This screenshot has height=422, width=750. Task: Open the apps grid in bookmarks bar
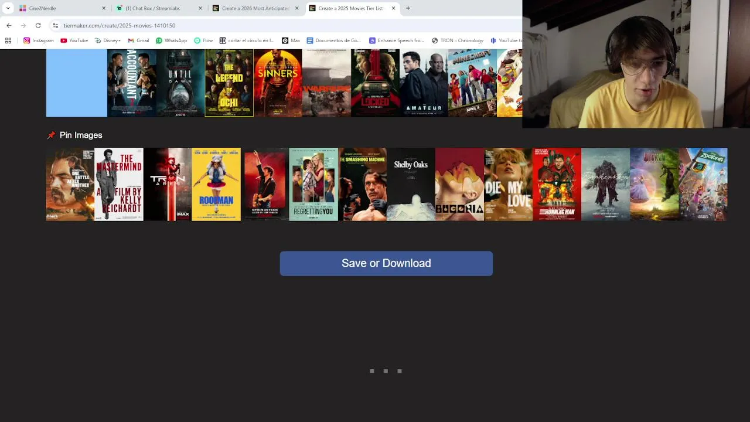tap(8, 40)
